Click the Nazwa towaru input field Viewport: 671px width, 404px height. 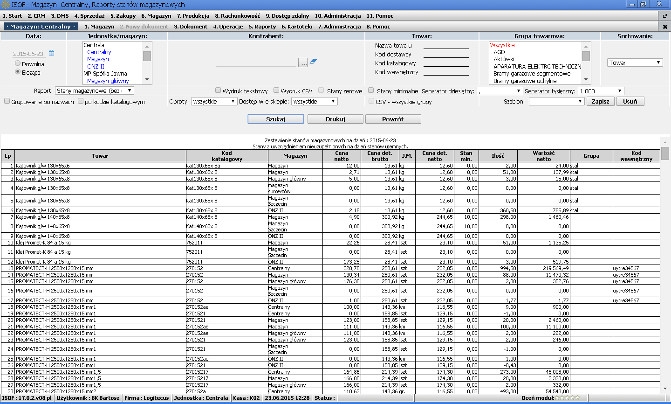coord(446,45)
